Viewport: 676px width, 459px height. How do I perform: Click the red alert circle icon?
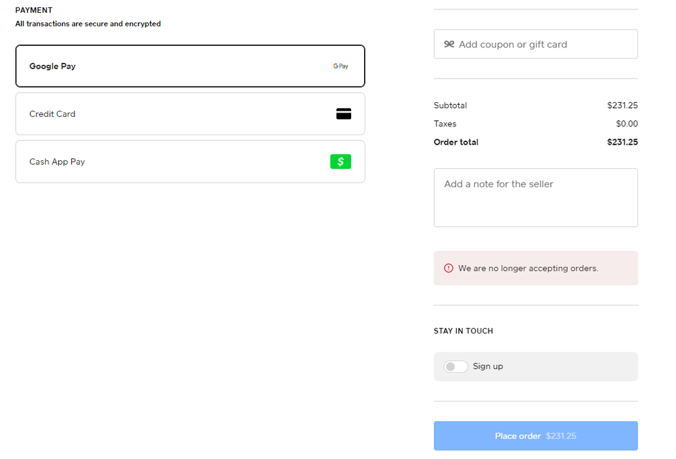point(448,268)
